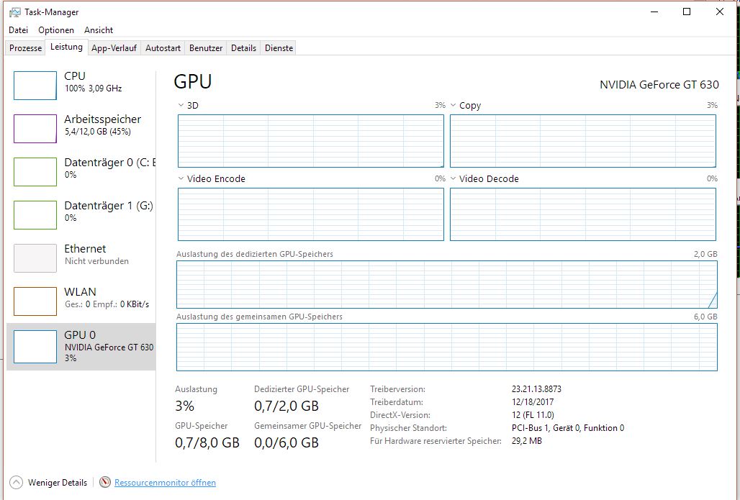
Task: Click the Video Decode utilization graph
Action: 583,214
